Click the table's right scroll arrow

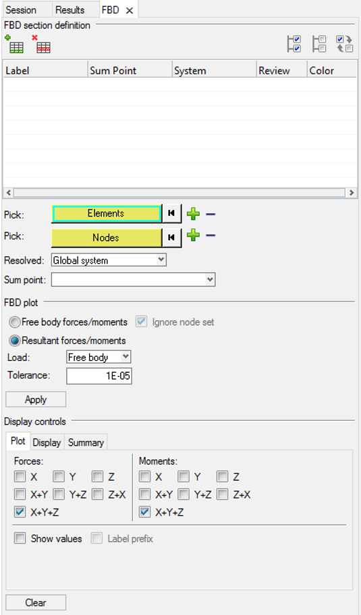[x=352, y=193]
